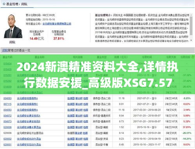Open 档案 for fund 620001
The width and height of the screenshot is (195, 149).
point(86,144)
